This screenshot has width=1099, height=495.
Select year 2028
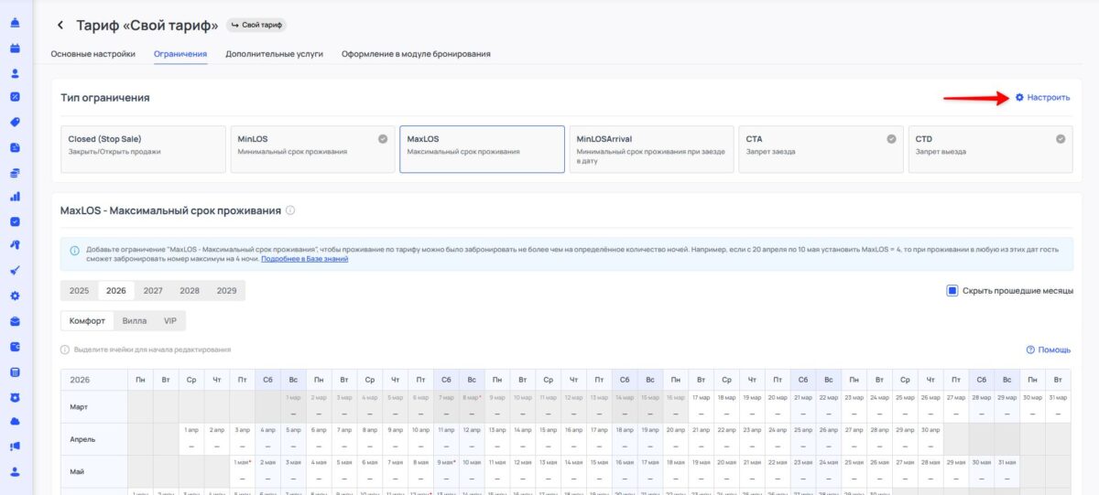click(x=190, y=290)
